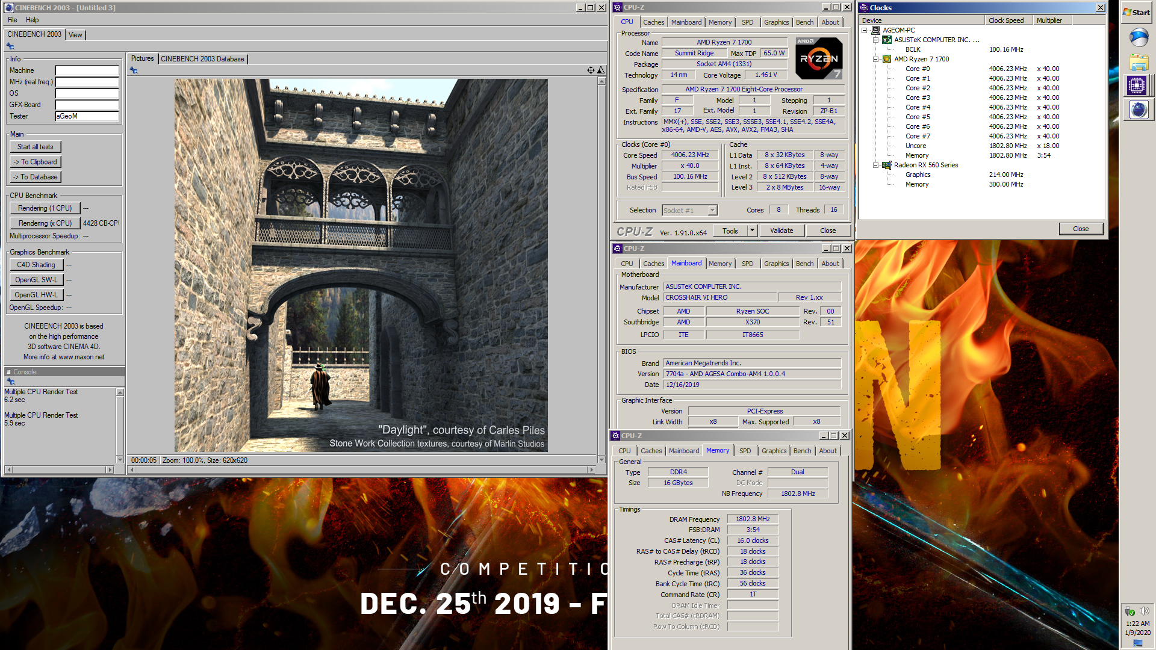Open the Windows Explorer folder taskbar icon

pyautogui.click(x=1139, y=62)
